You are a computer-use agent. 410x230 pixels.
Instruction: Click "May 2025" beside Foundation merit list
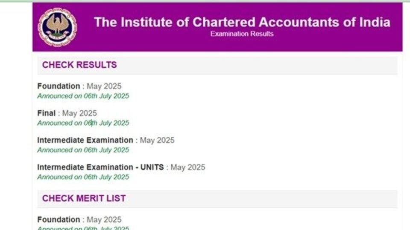(104, 220)
